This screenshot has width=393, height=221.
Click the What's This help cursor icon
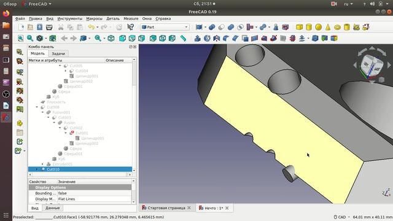(130, 27)
